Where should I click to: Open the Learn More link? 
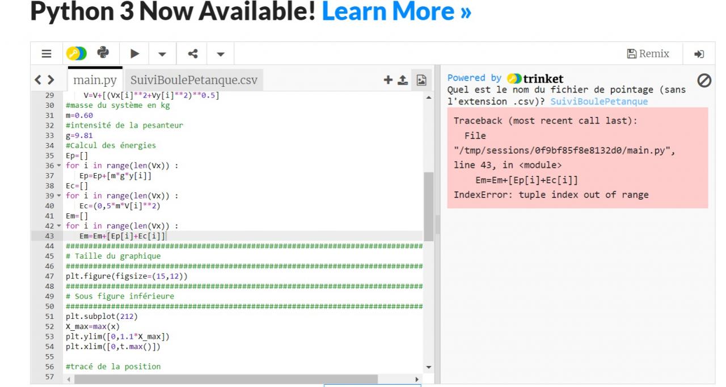[396, 12]
